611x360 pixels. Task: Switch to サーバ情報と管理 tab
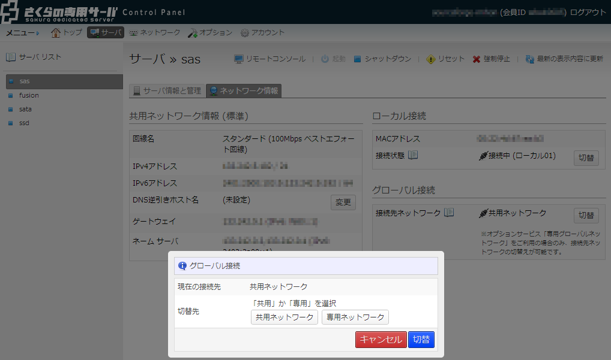click(167, 91)
